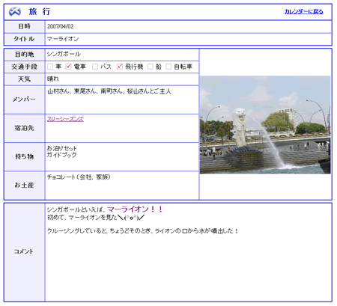This screenshot has height=306, width=337.
Task: Check the 車 transport checkbox
Action: [x=50, y=67]
